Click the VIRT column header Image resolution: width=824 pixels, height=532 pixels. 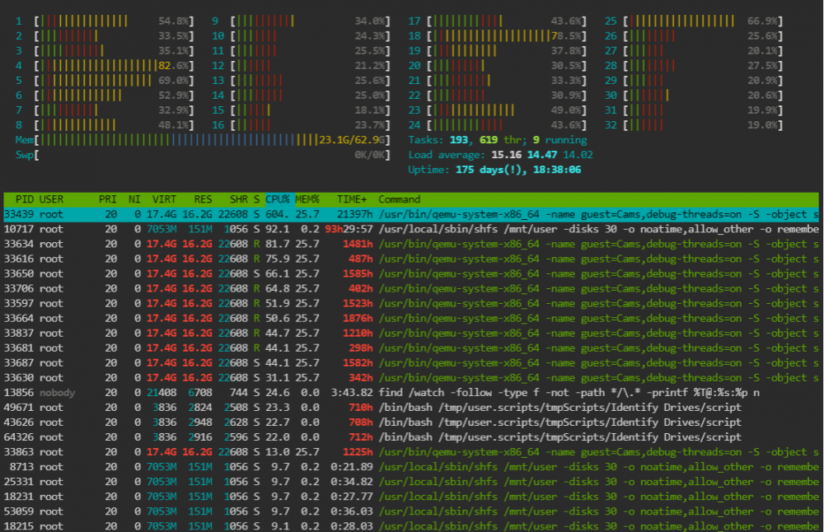(164, 199)
